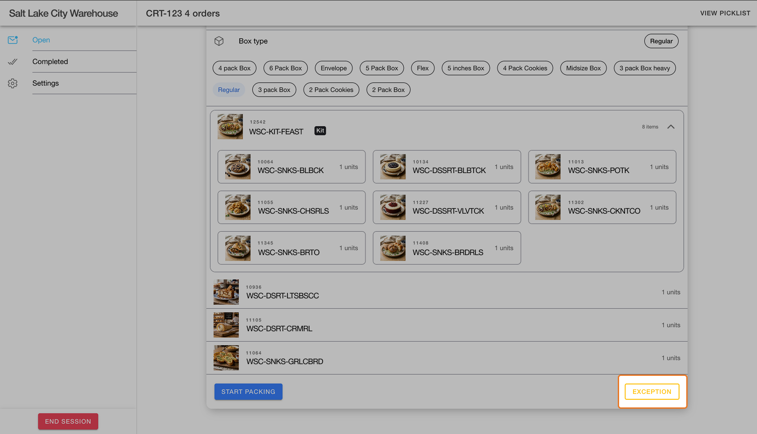Click the WSC-SNKS-CHSRLS item thumbnail

[x=238, y=207]
